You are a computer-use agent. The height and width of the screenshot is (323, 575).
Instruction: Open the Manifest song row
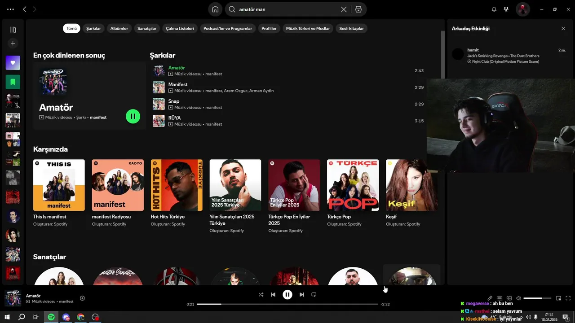pos(288,87)
